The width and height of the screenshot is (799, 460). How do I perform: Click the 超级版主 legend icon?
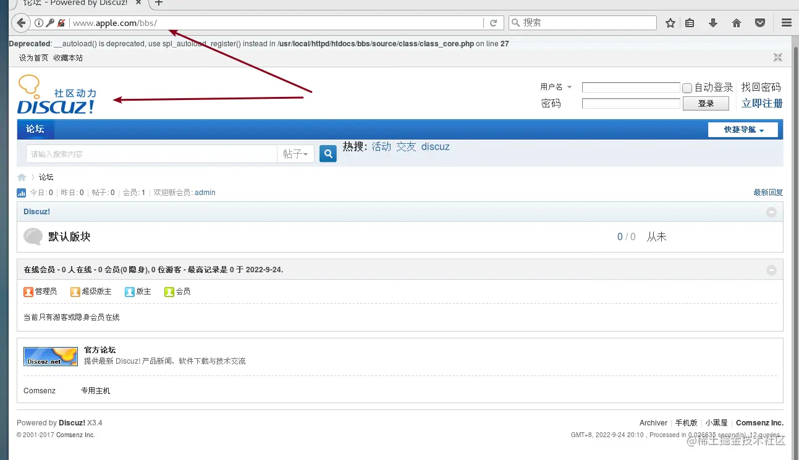[75, 291]
